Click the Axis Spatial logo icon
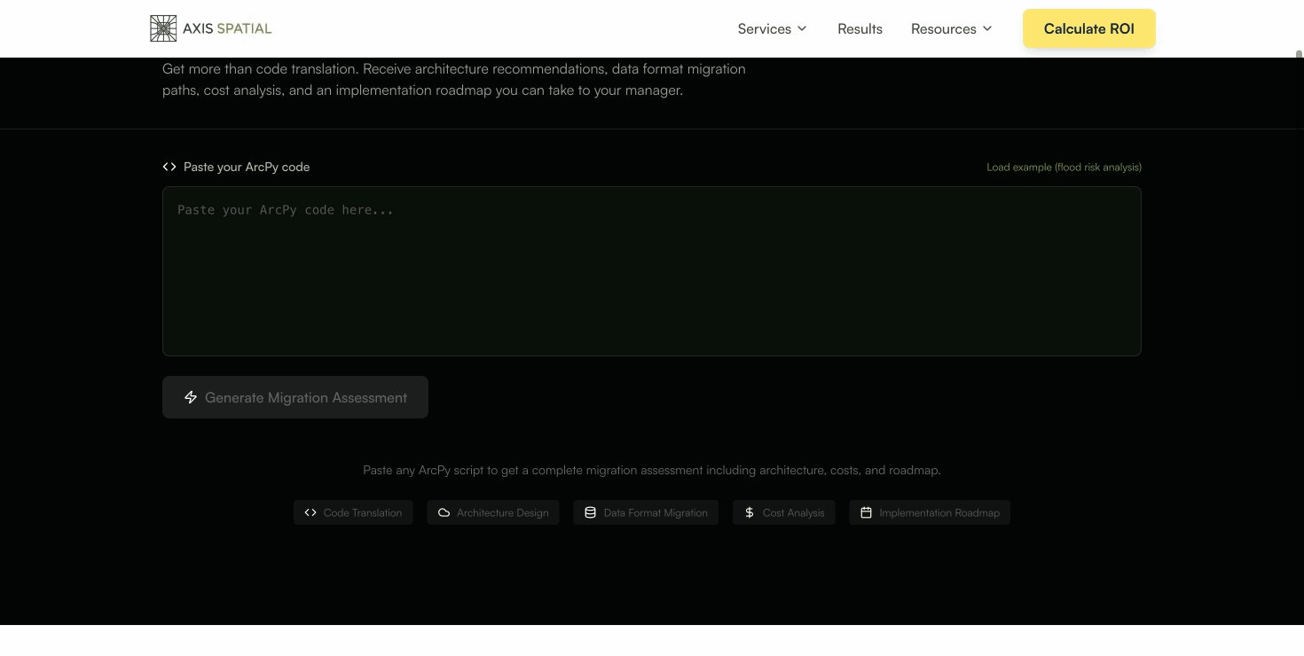Screen dimensions: 1304x656 (163, 28)
